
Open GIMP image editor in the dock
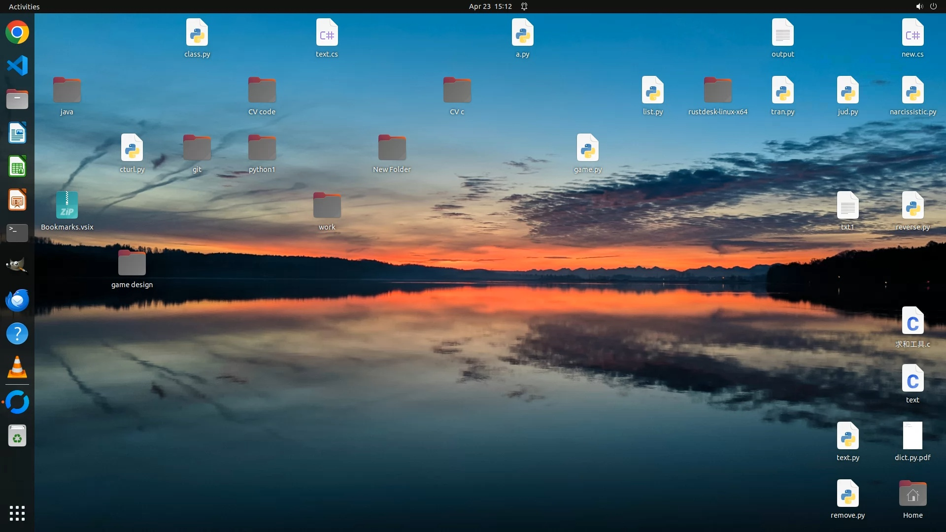tap(17, 266)
